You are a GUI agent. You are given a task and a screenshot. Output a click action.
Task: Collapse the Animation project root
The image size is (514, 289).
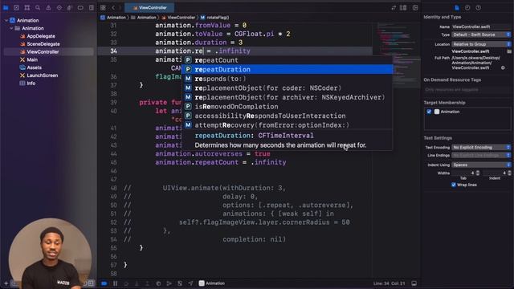tap(6, 20)
